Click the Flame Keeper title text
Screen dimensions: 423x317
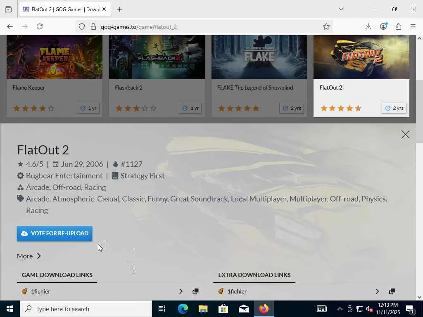coord(29,88)
